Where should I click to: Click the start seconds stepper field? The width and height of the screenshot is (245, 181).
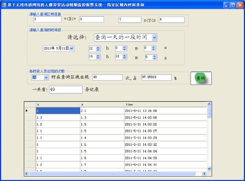pos(150,48)
